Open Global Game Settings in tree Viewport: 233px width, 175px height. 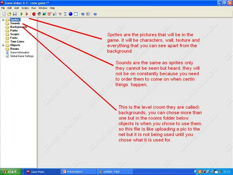point(22,56)
